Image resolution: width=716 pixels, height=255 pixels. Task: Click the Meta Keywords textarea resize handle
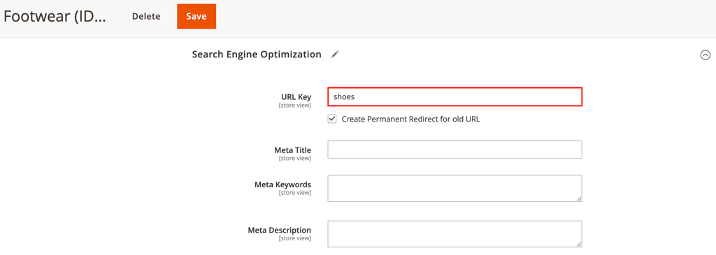(579, 198)
